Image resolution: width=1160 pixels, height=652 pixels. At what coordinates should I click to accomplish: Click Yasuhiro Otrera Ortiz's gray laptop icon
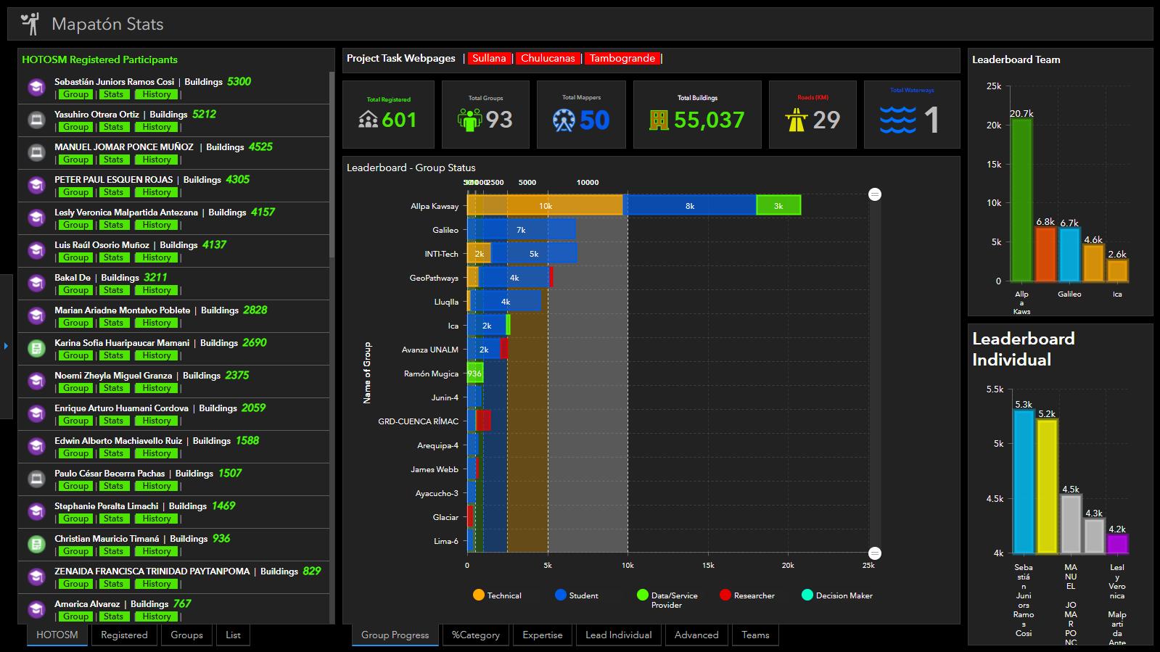point(36,120)
